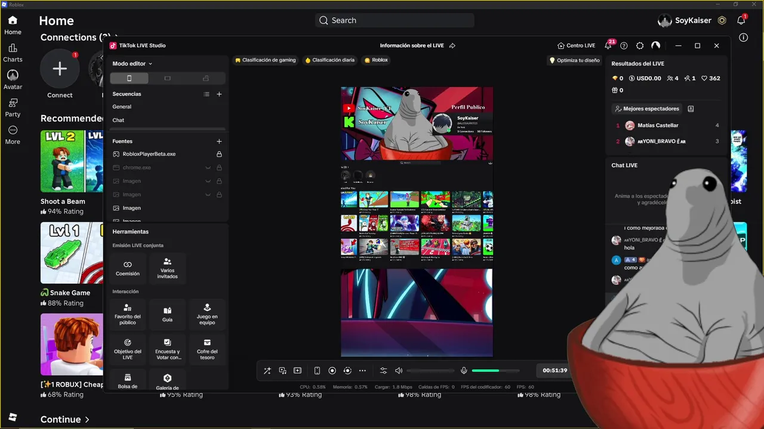Select portrait phone layout mode

tap(129, 78)
